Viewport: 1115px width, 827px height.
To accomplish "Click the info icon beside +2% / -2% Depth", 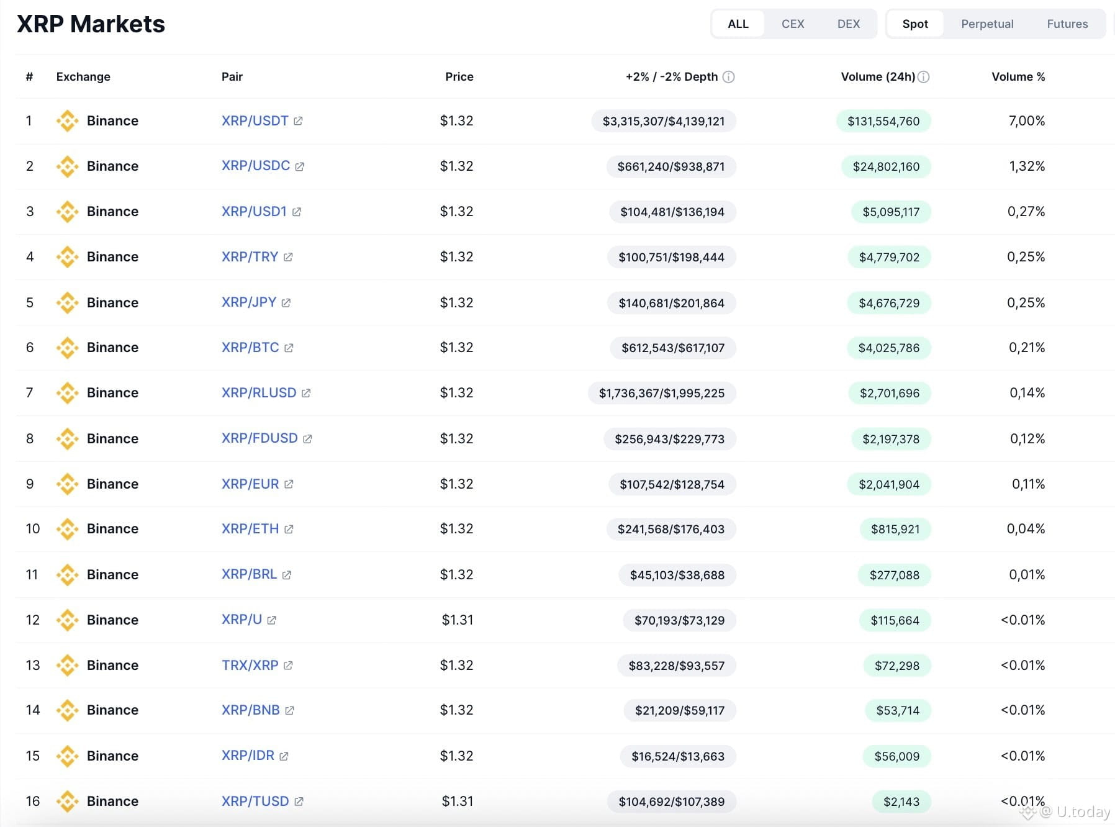I will click(x=729, y=77).
